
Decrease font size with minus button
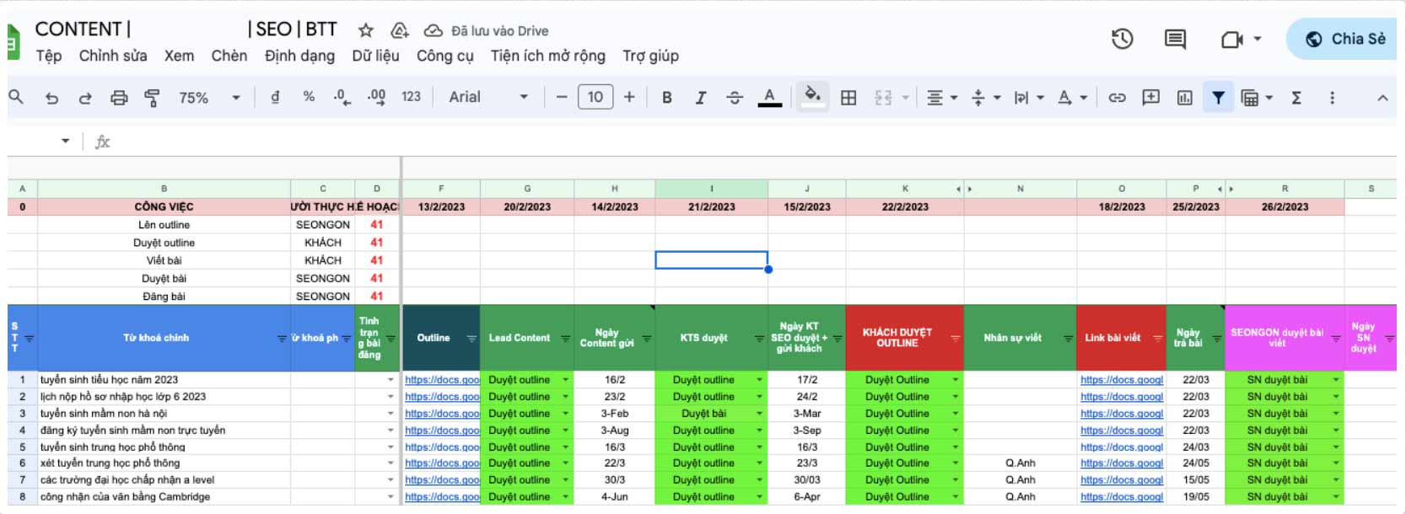point(562,97)
